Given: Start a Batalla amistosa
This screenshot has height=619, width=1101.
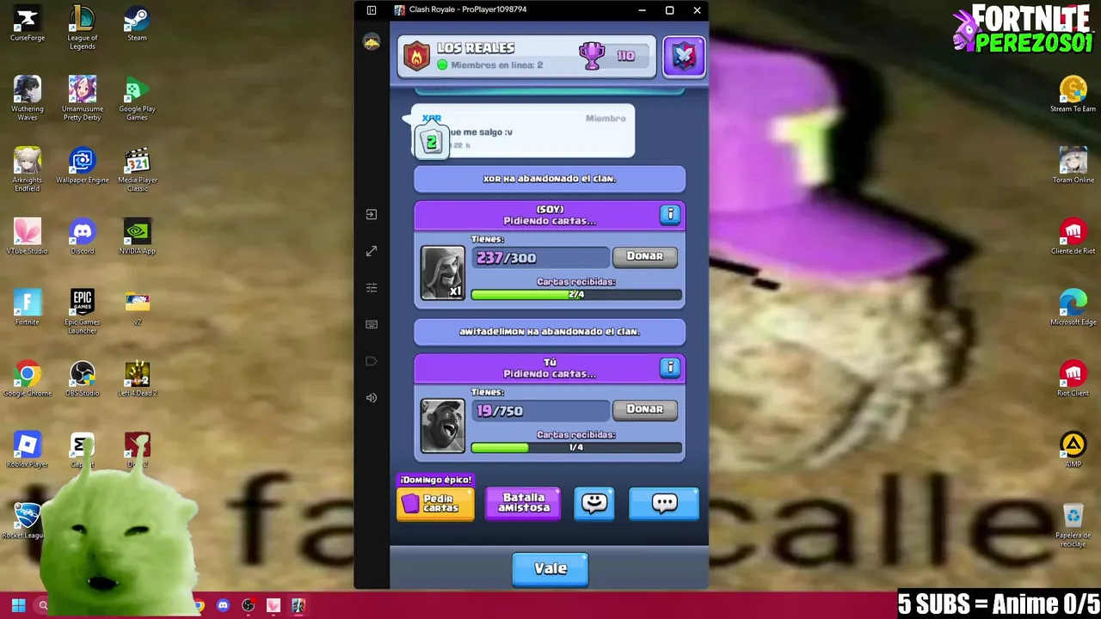Looking at the screenshot, I should pyautogui.click(x=523, y=503).
